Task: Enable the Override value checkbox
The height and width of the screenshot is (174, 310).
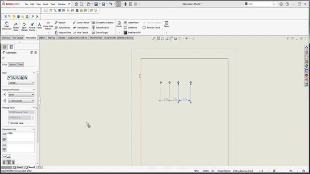Action: 9,123
